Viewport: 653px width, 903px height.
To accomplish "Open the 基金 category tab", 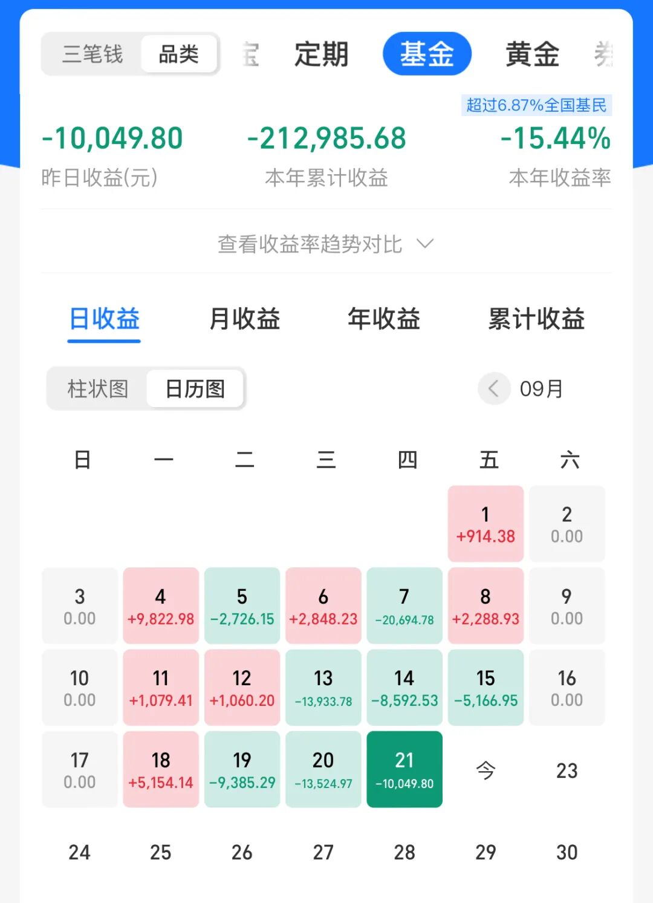I will (427, 54).
